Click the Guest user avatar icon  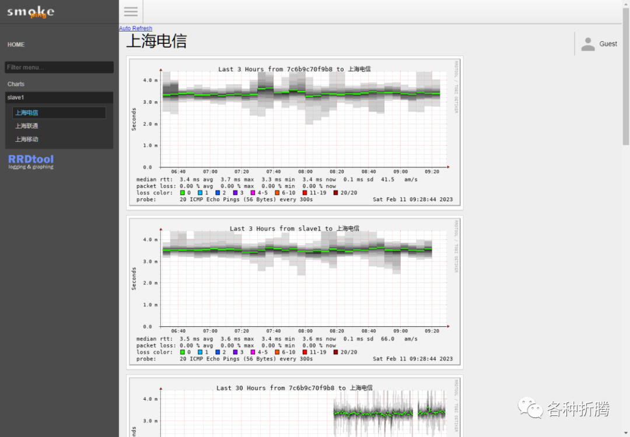coord(588,44)
